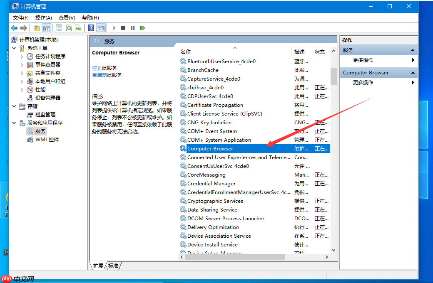Screen dimensions: 433x283
Task: Click the Restart service toolbar icon
Action: pos(142,28)
